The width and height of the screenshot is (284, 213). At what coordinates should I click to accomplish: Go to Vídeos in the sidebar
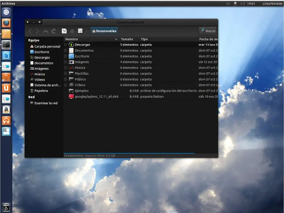37,80
